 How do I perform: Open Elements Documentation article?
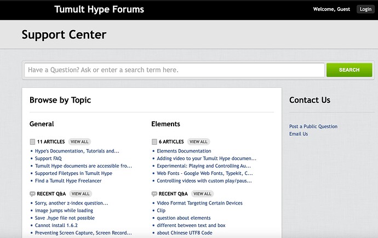[184, 151]
